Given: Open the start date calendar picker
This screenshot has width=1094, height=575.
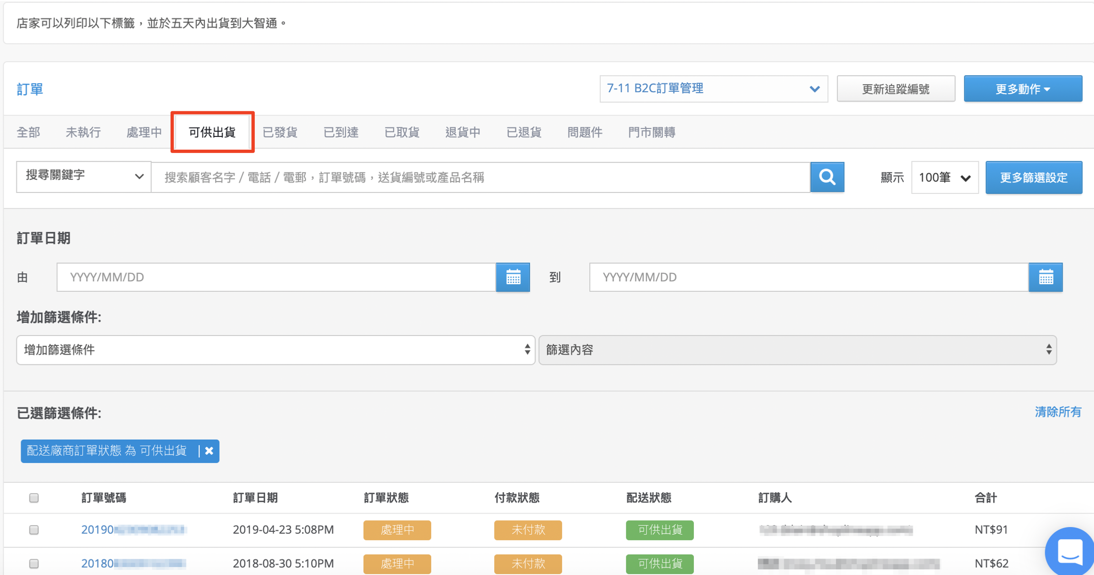Looking at the screenshot, I should (513, 277).
